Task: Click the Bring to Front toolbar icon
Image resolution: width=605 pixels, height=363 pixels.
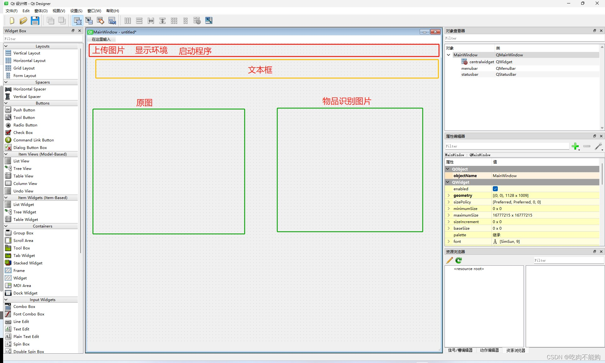Action: tap(62, 21)
